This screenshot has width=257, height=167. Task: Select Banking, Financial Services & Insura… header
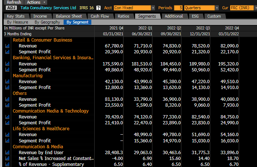click(x=53, y=58)
